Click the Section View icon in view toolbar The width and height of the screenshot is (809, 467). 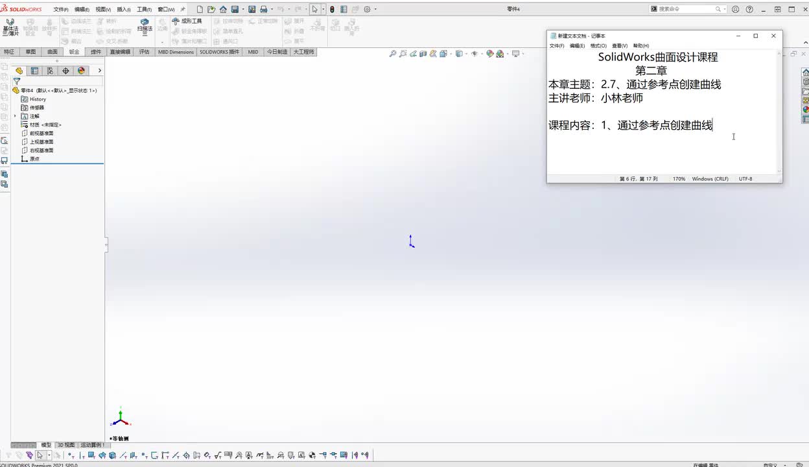tap(423, 54)
